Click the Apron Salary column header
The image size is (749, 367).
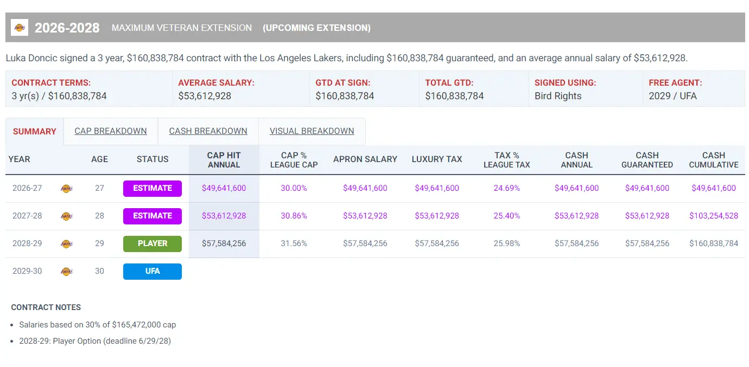365,159
